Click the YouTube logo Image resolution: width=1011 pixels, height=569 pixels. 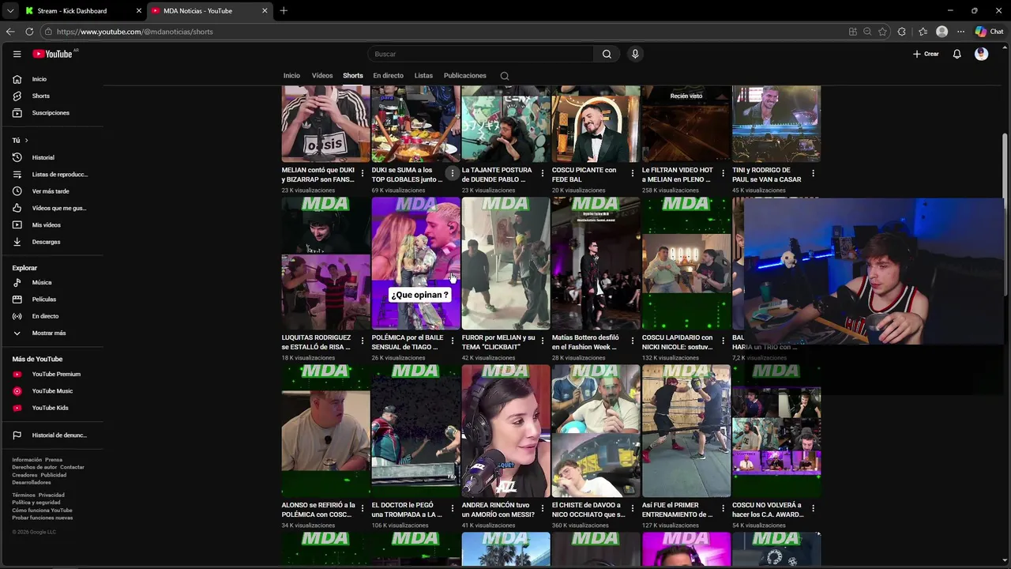click(x=53, y=54)
